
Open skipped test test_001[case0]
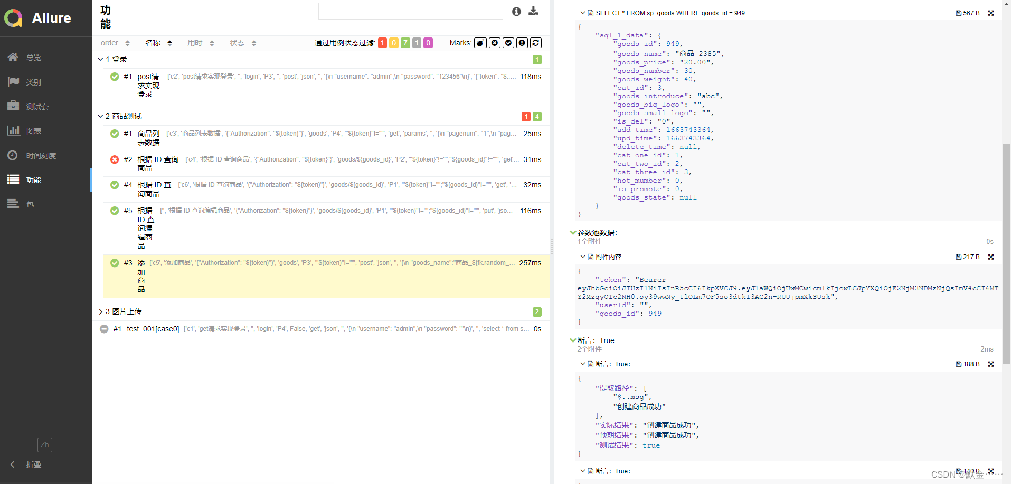(321, 329)
